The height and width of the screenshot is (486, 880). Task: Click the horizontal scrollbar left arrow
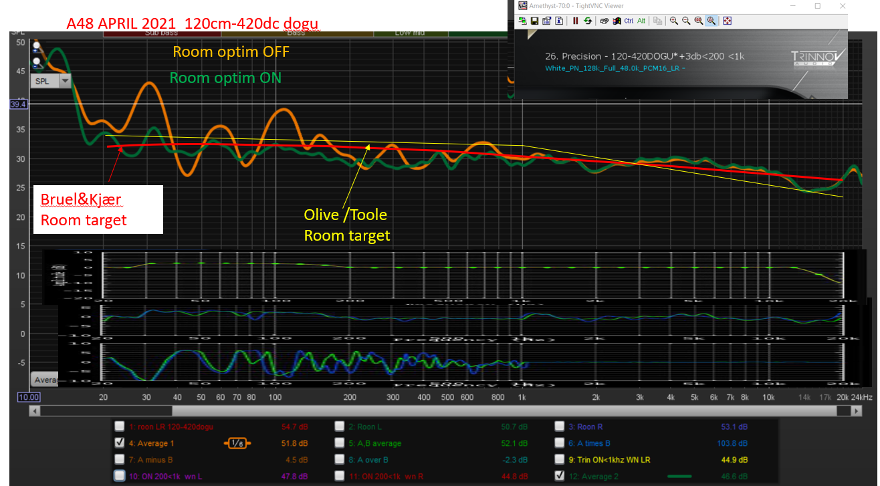(x=35, y=412)
